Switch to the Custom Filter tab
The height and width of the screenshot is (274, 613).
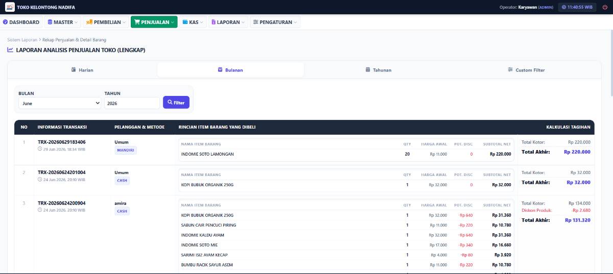coord(526,70)
